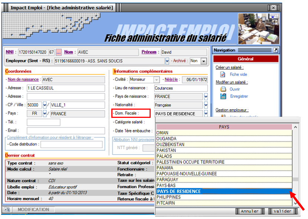Select PAPOUASIE-NOUVELLE-GUINEE in the list
Screen dimensions: 308x219
point(224,174)
